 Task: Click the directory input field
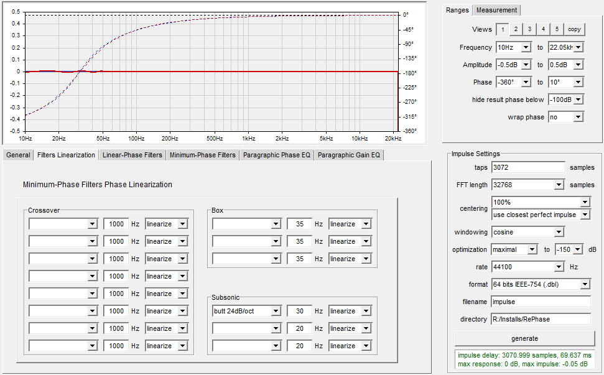point(541,319)
